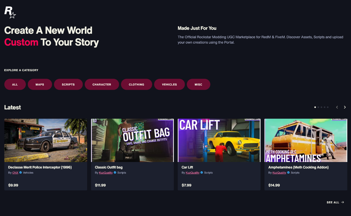Open KuzQuality's profile from the Car Lift card

(x=193, y=173)
